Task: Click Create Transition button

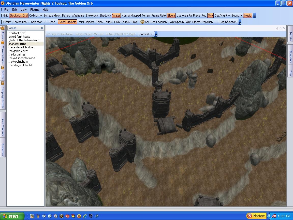Action: pos(203,22)
